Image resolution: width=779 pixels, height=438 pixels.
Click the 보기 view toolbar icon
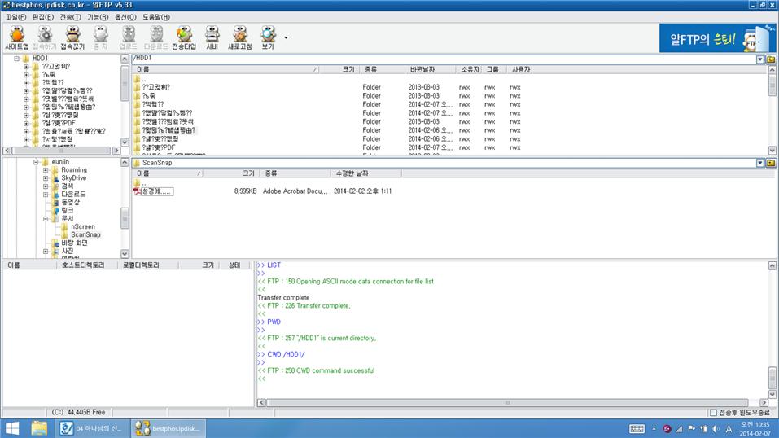(x=268, y=37)
